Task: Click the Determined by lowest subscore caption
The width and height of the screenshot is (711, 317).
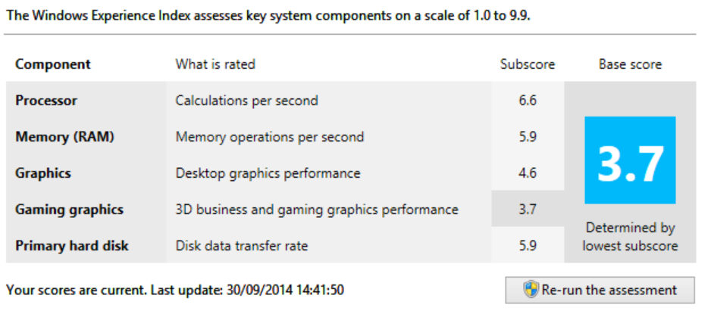Action: pos(630,237)
